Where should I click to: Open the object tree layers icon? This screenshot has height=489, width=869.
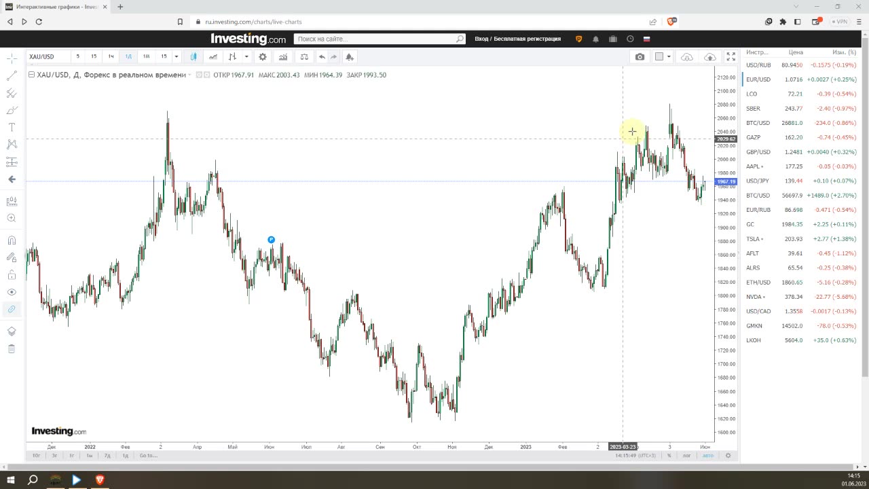[x=12, y=331]
